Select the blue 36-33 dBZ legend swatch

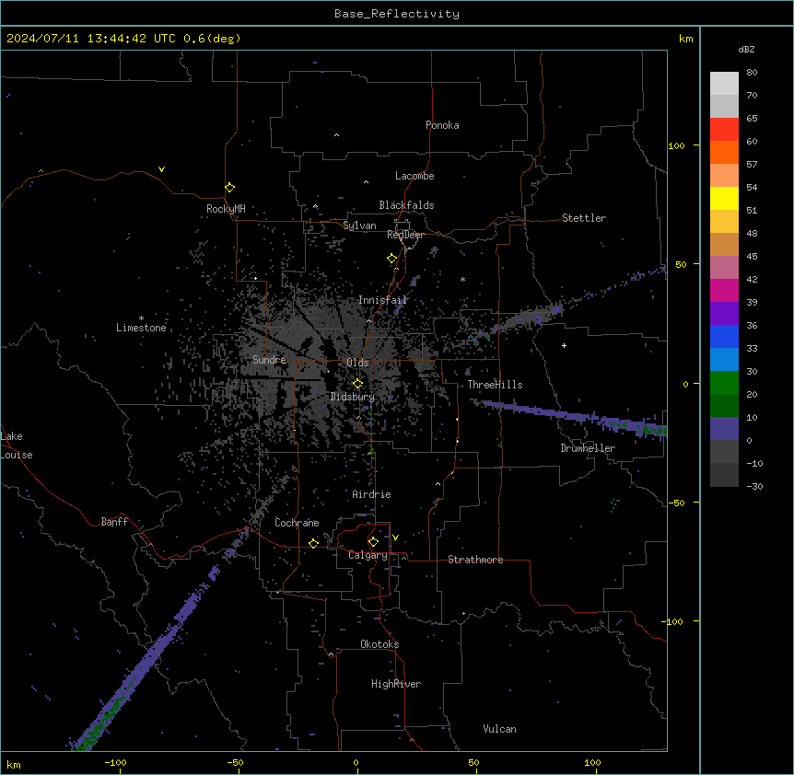pos(724,336)
